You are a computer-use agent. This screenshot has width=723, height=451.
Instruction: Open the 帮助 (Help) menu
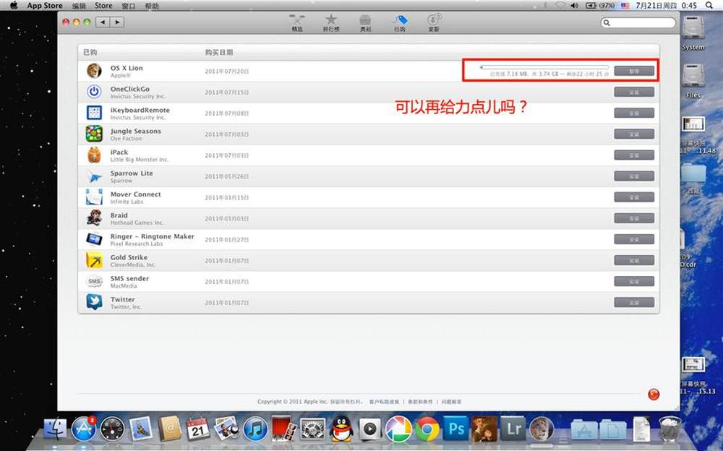[x=152, y=6]
